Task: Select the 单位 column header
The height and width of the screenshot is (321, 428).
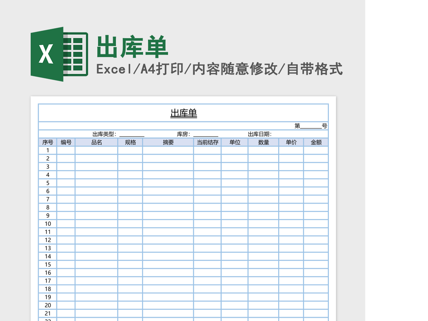Action: (235, 142)
